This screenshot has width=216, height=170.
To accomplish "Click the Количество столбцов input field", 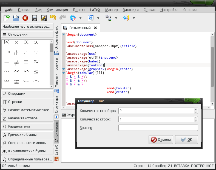I will pyautogui.click(x=156, y=111).
